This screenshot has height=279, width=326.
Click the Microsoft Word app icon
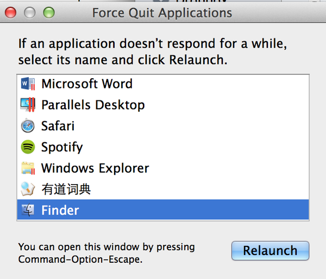28,84
